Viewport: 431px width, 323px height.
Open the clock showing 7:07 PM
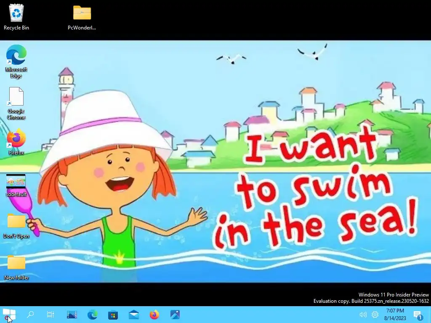coord(395,315)
